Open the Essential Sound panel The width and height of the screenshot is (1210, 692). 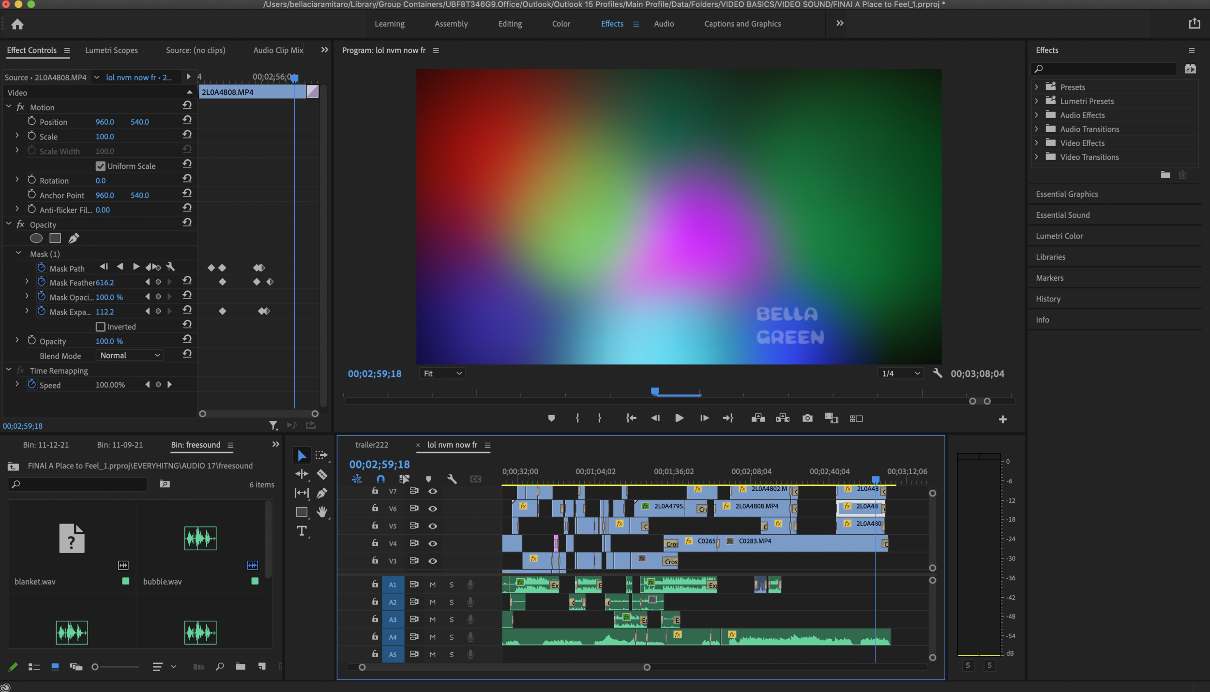(x=1062, y=215)
